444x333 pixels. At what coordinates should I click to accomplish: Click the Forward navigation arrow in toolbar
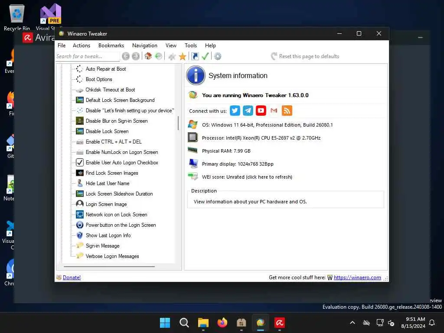tap(136, 56)
